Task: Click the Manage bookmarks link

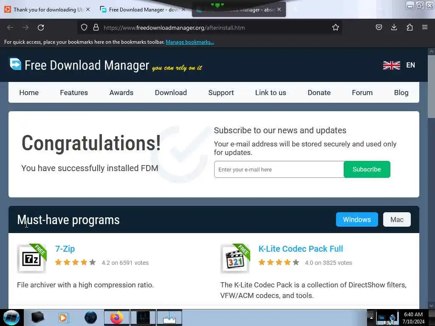Action: click(190, 42)
